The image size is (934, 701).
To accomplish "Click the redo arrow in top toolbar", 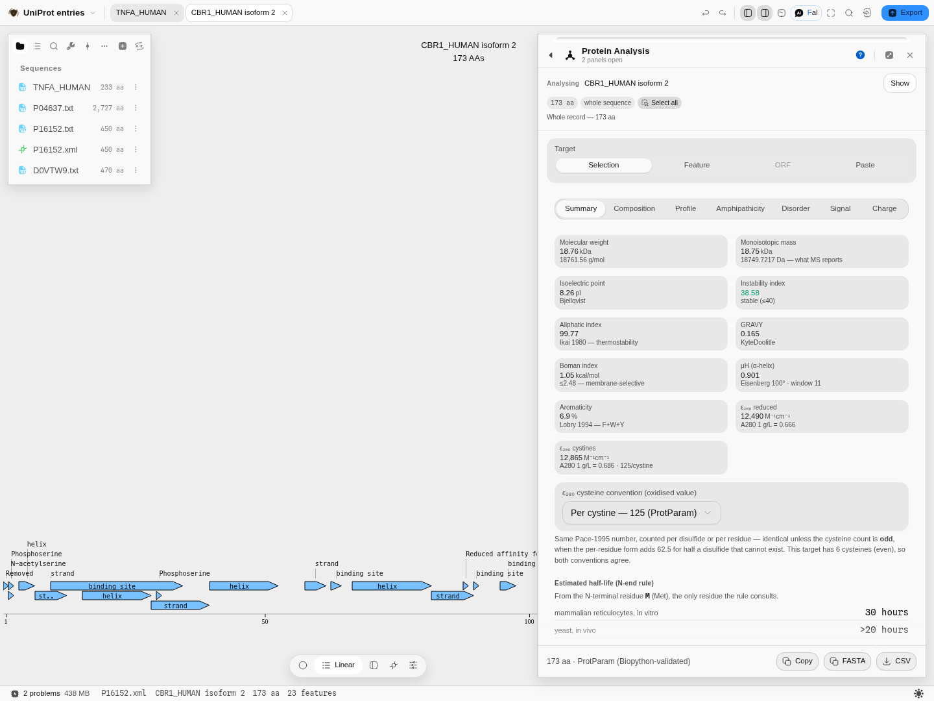I will 723,13.
